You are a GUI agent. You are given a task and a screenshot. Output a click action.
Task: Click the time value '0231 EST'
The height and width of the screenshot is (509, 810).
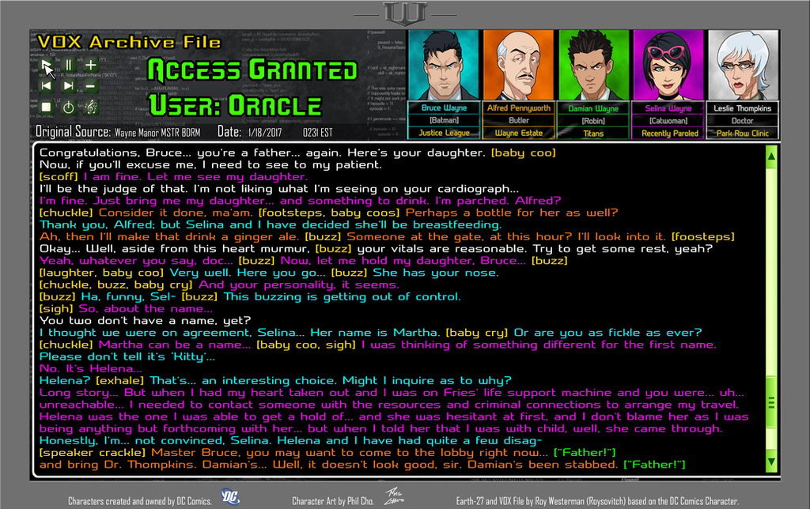click(x=318, y=133)
